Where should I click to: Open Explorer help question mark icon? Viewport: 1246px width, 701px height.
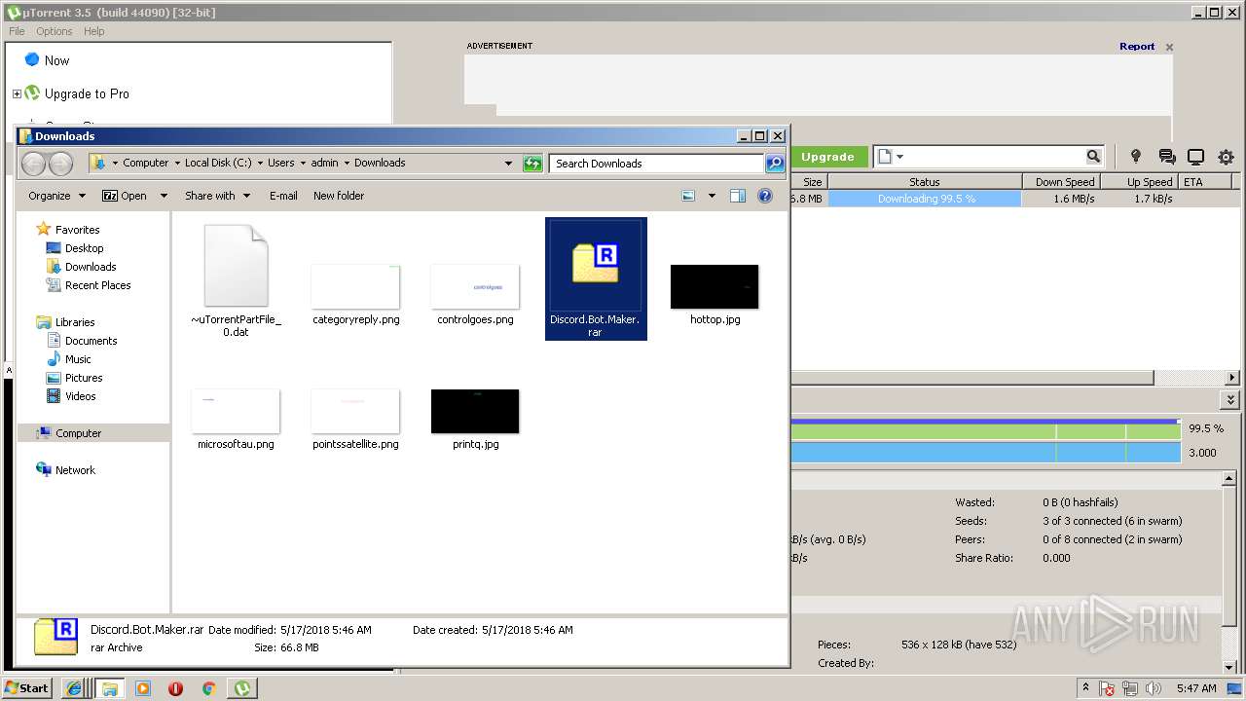[765, 196]
